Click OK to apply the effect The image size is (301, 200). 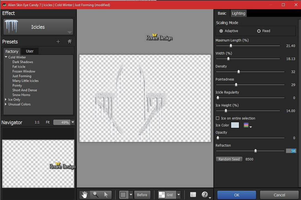[236, 195]
